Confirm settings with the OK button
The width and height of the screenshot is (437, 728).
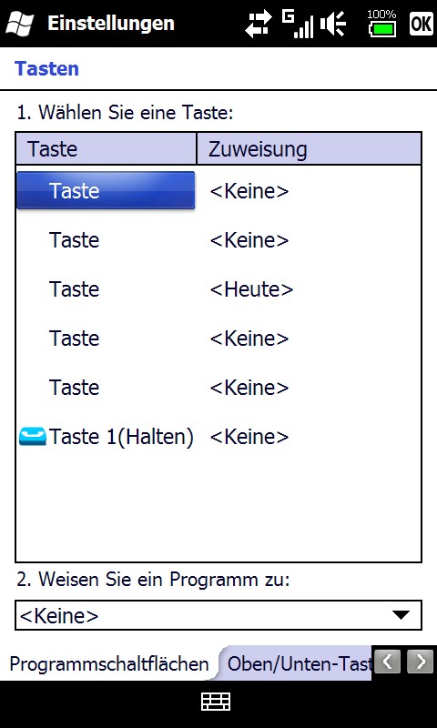pos(421,24)
